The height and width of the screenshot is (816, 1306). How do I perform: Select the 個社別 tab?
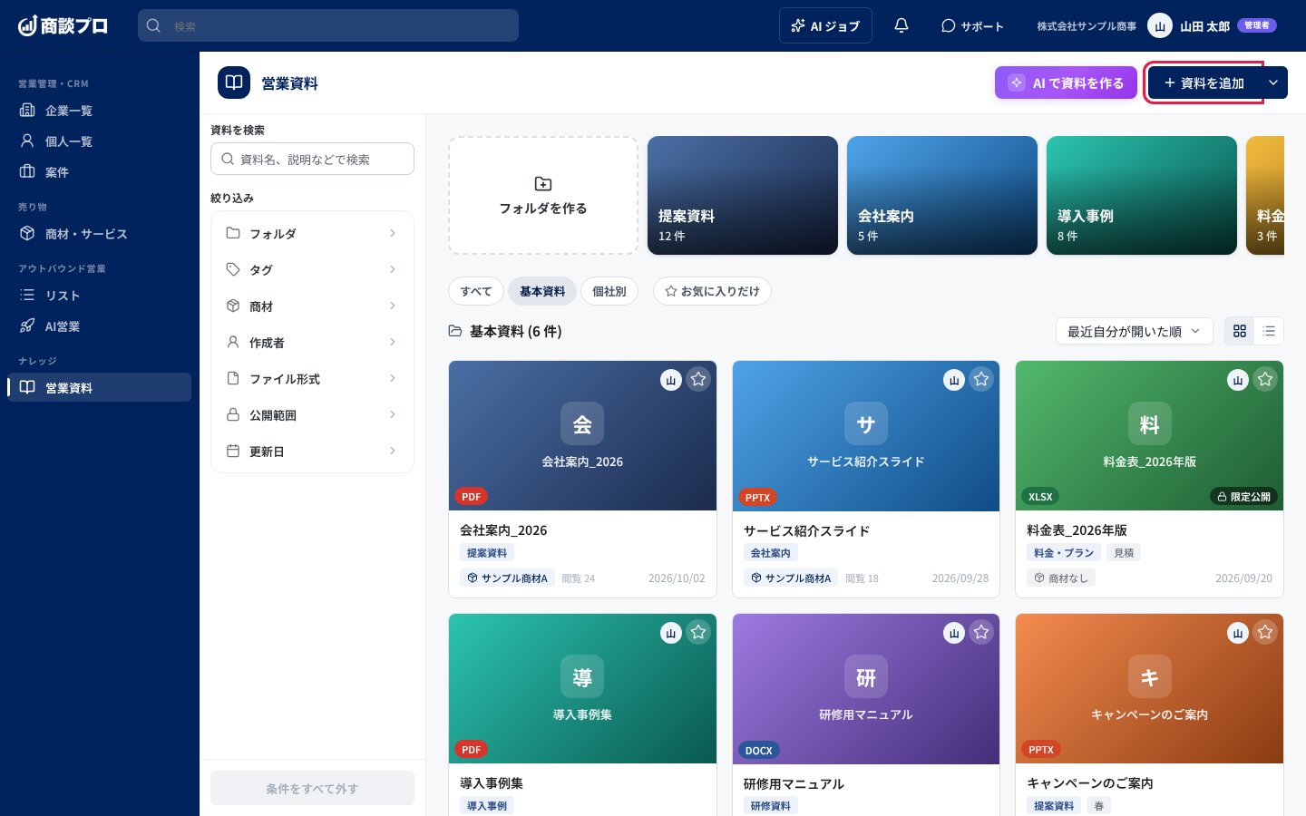pyautogui.click(x=609, y=291)
